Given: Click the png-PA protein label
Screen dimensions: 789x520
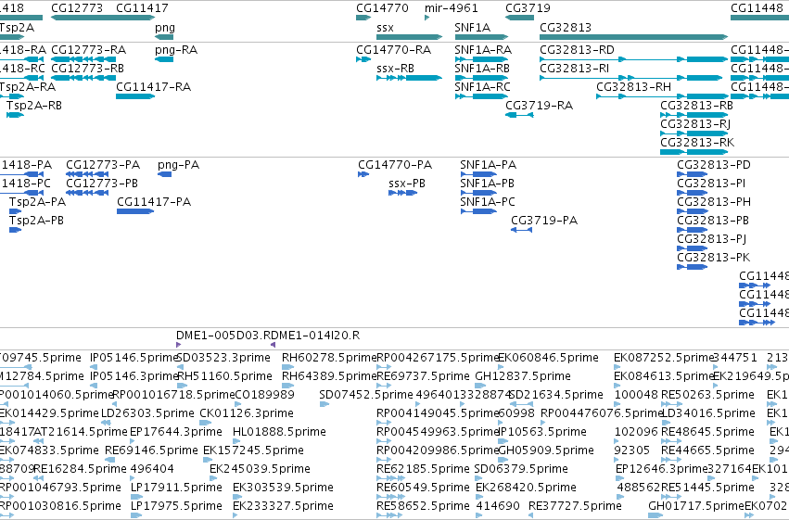Looking at the screenshot, I should [179, 165].
